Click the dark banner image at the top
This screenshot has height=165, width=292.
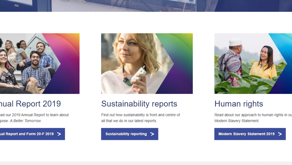pyautogui.click(x=146, y=5)
